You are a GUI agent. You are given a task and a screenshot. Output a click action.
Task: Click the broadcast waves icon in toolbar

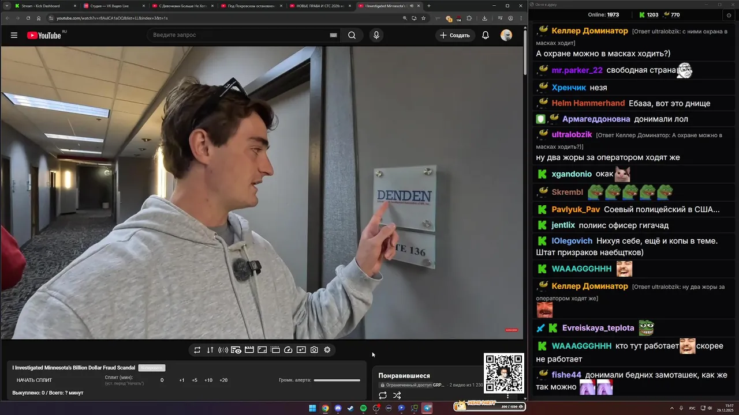[223, 350]
